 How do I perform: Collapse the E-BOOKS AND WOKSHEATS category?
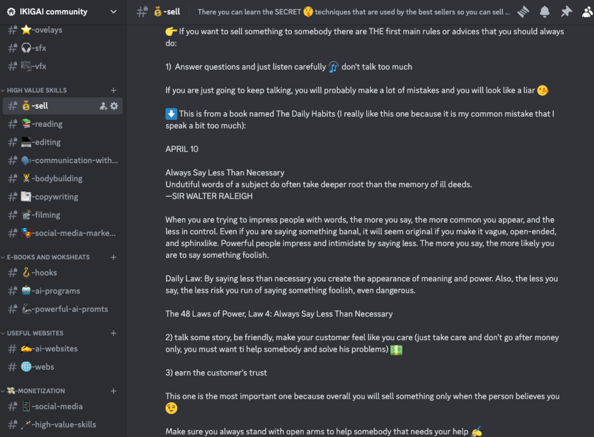pos(48,257)
